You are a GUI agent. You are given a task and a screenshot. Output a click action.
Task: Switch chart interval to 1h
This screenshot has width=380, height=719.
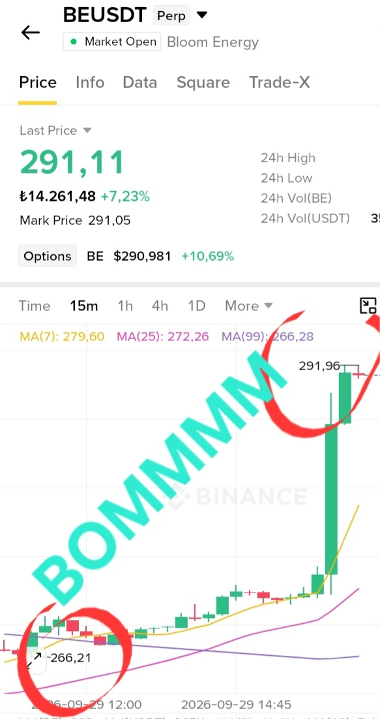click(124, 306)
